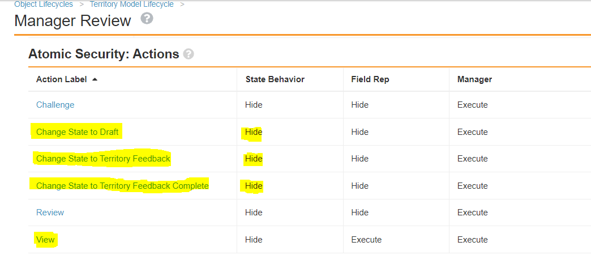Click the help icon beside Manager Review

[x=147, y=19]
